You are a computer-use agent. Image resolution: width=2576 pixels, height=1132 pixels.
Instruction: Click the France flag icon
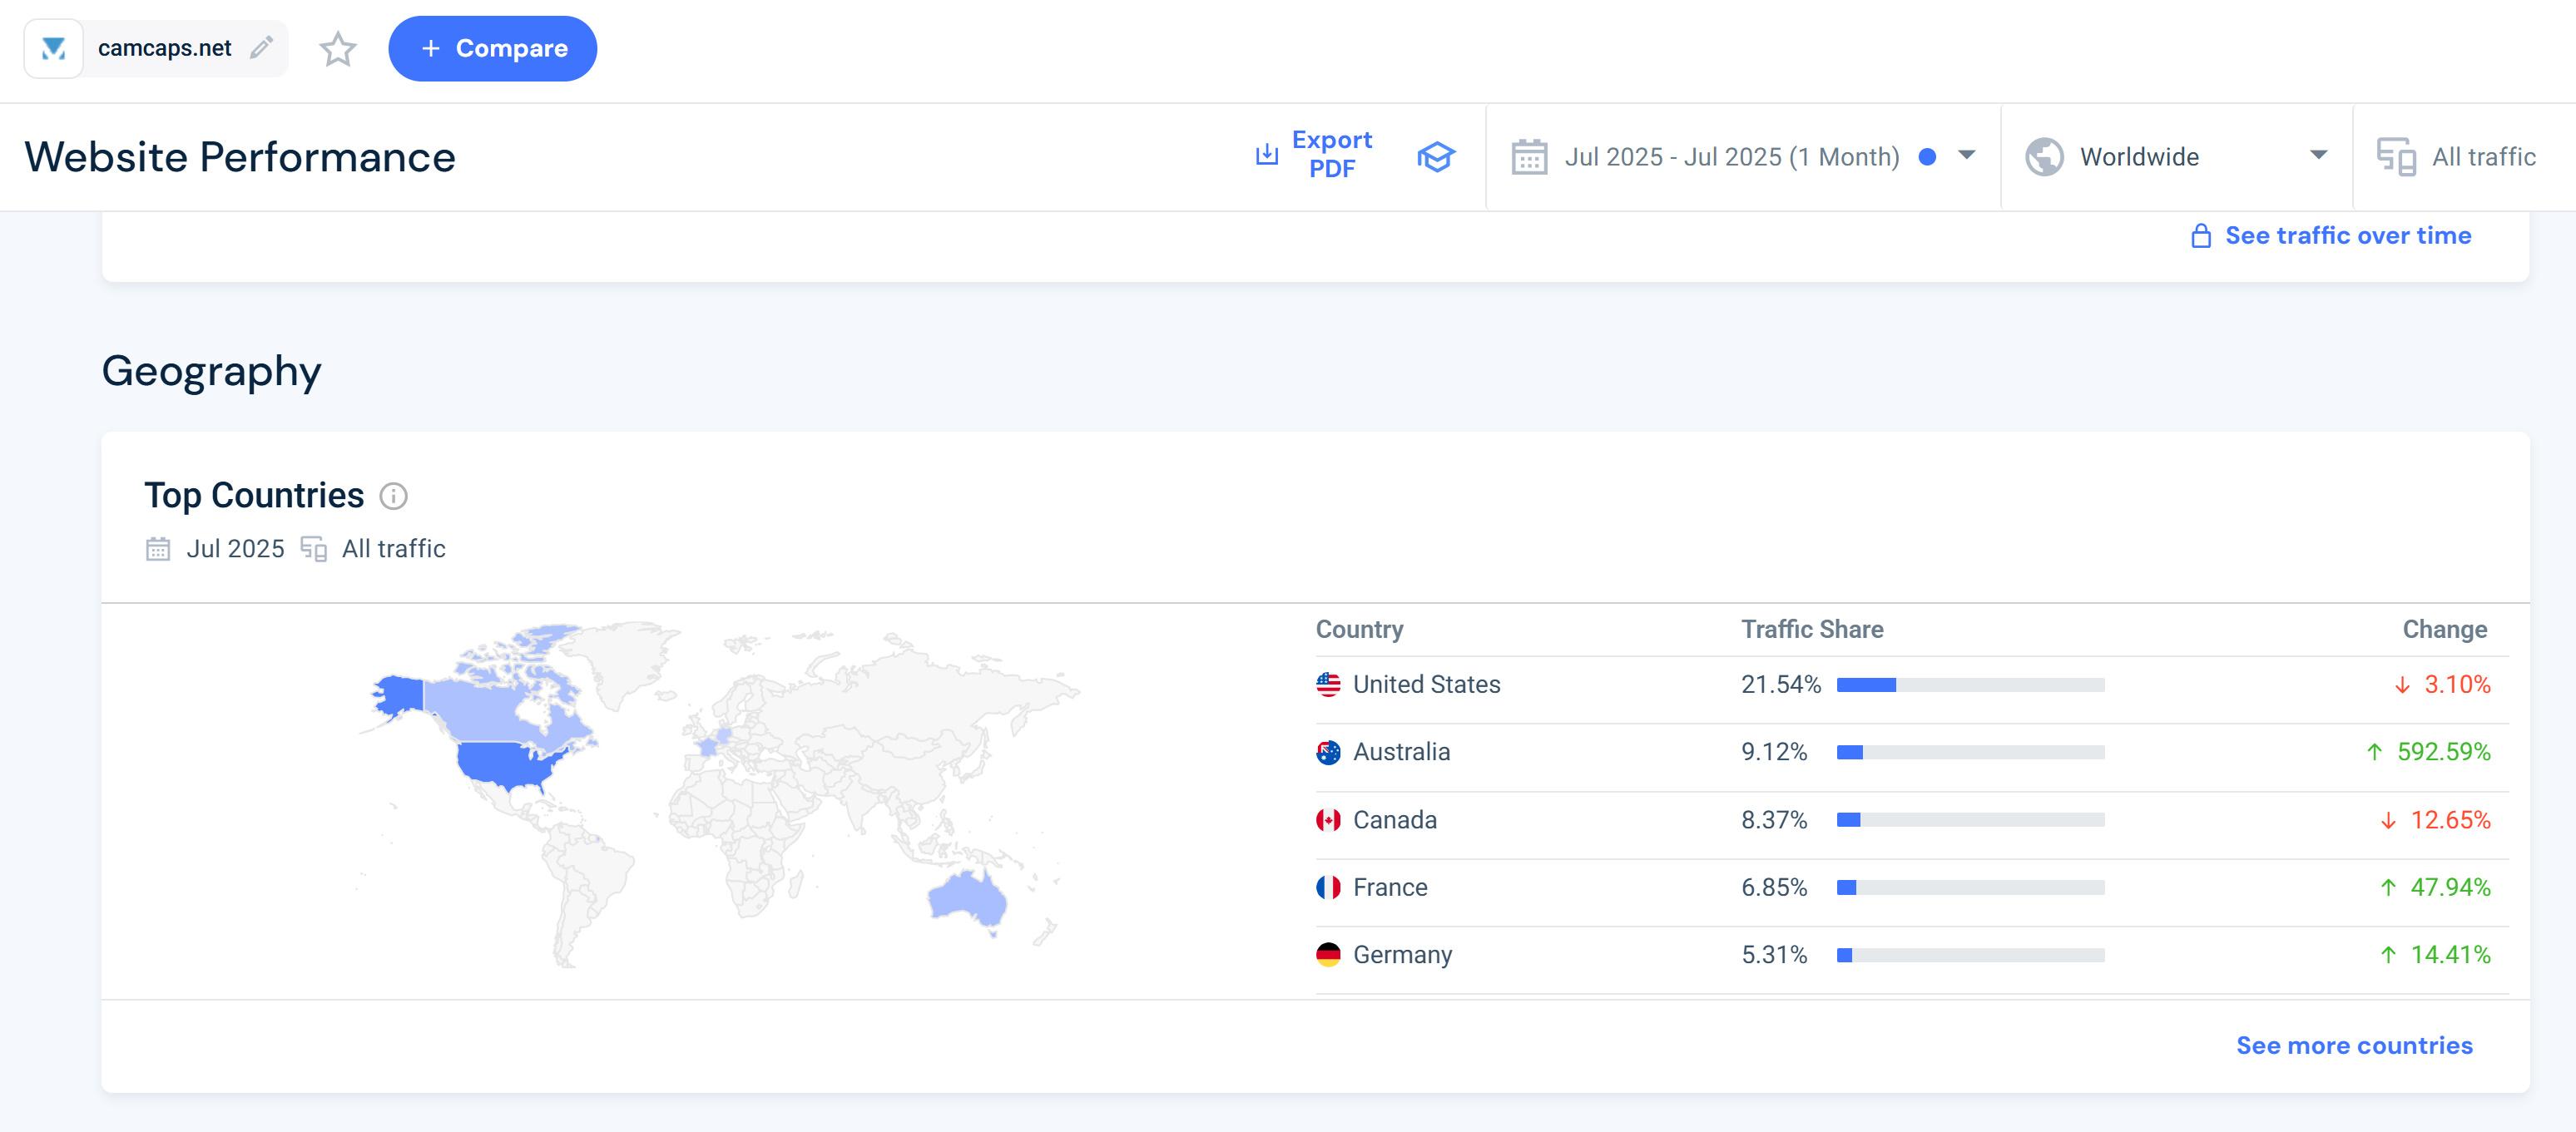(1328, 887)
